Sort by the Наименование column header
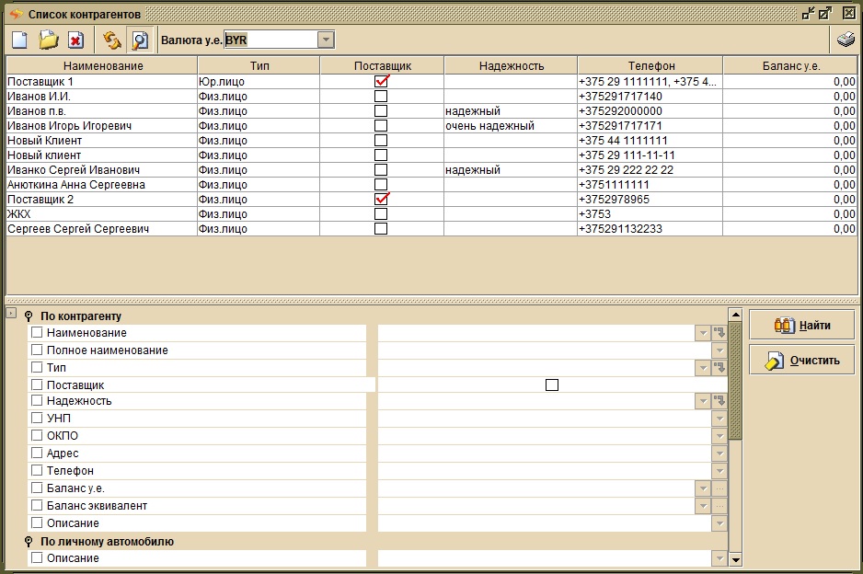Screen dimensions: 863x574 [102, 66]
